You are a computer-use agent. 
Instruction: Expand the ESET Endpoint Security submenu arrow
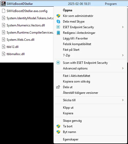123,27
